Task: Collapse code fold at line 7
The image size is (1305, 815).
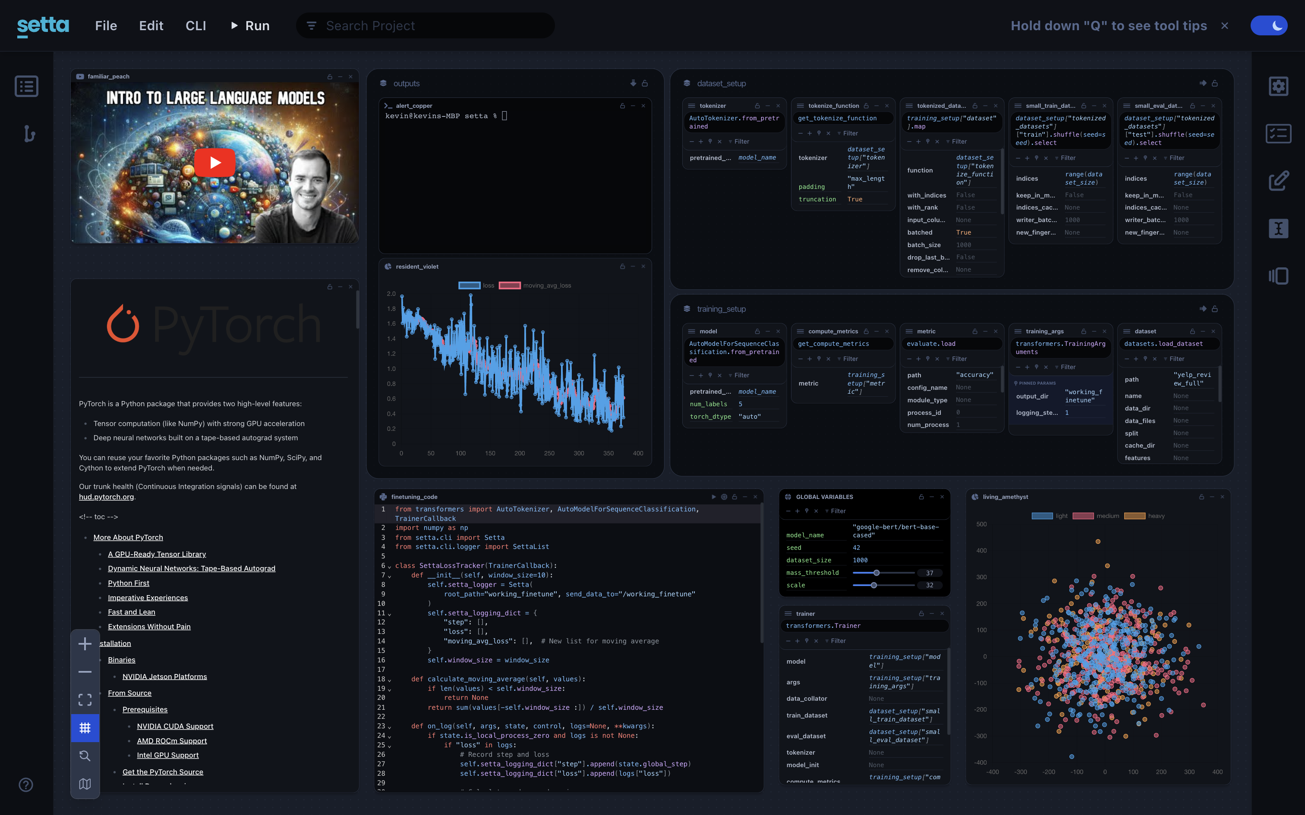Action: 389,576
